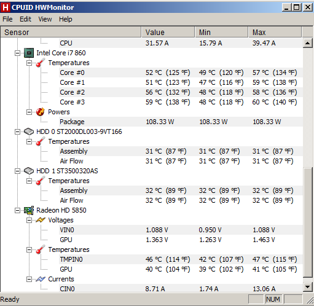Select the Core #2 temperature row
Image resolution: width=314 pixels, height=306 pixels.
click(x=181, y=92)
